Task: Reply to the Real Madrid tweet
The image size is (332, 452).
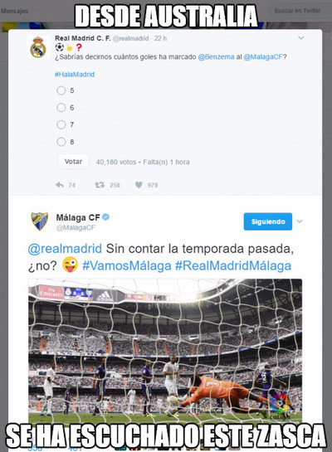Action: point(60,185)
